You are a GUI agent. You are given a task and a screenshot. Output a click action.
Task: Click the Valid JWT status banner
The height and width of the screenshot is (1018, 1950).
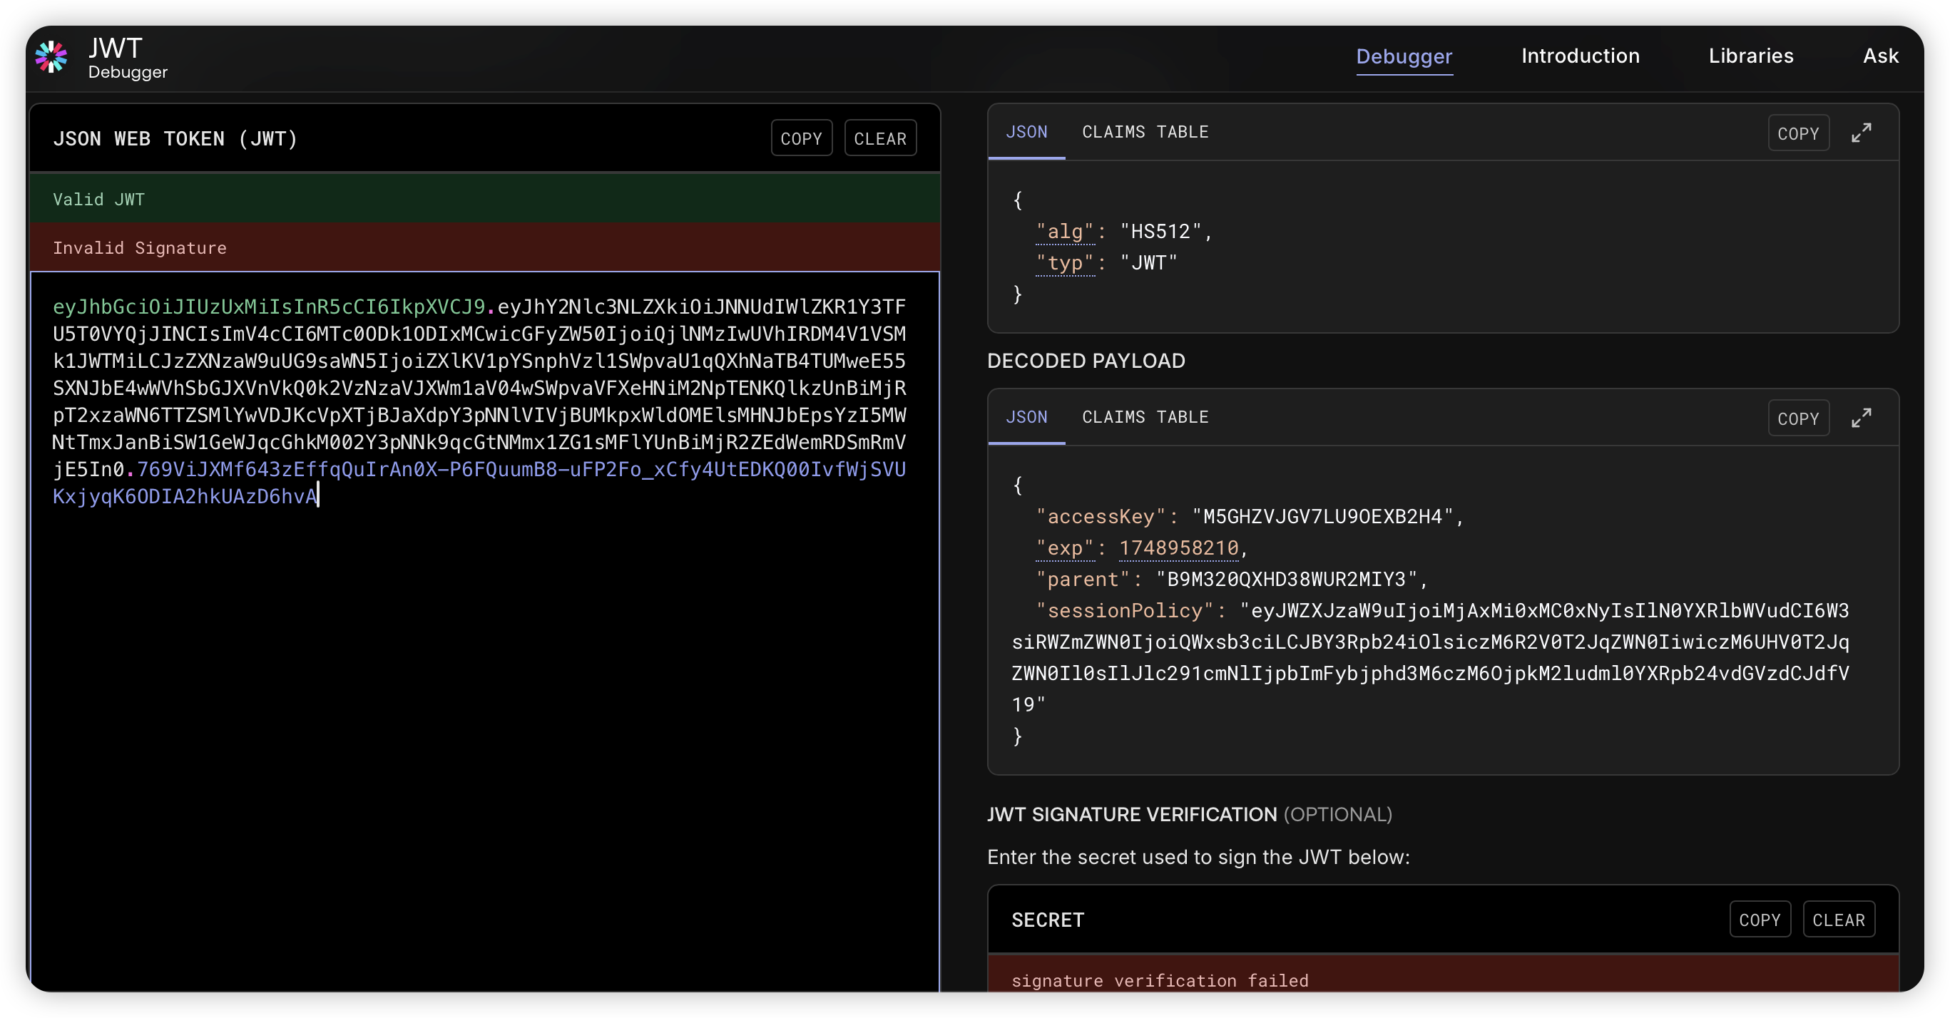coord(484,198)
